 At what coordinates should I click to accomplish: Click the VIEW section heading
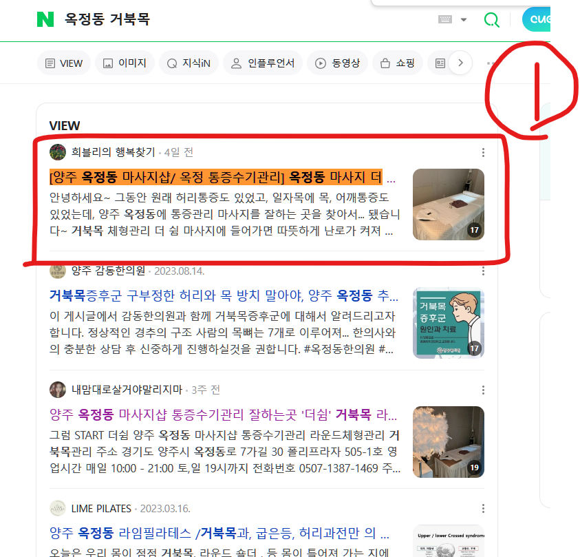point(65,126)
